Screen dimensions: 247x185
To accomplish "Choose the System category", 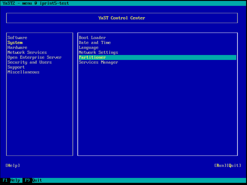I will click(x=15, y=43).
